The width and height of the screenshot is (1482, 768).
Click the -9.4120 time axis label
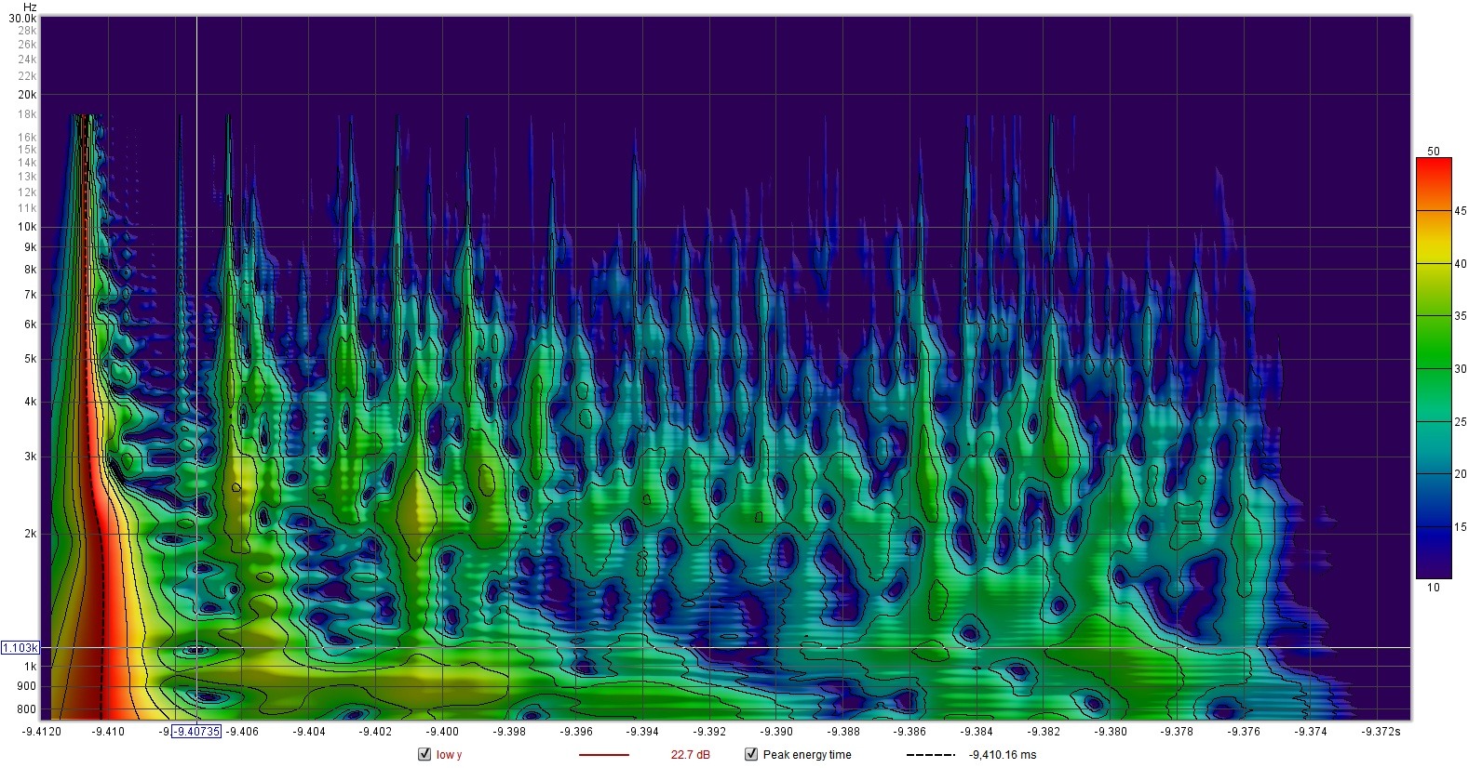tap(41, 732)
